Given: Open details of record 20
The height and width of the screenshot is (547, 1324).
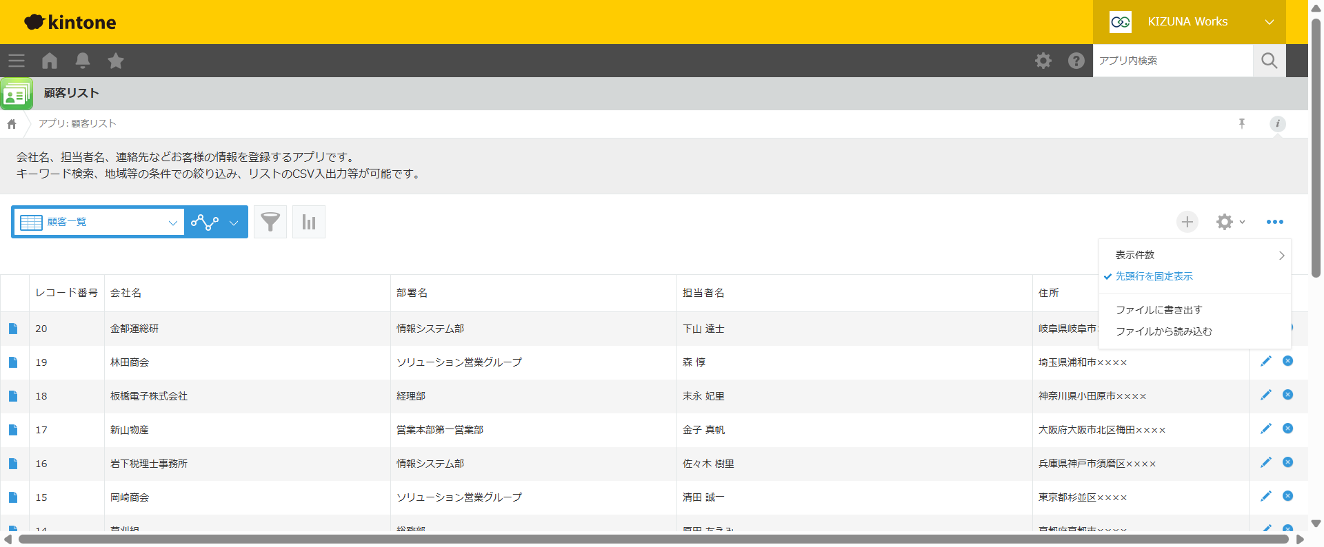Looking at the screenshot, I should [13, 329].
